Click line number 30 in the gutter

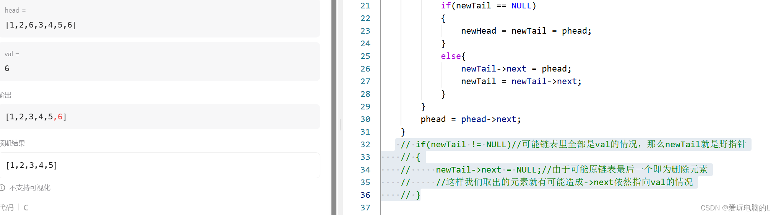pos(365,119)
